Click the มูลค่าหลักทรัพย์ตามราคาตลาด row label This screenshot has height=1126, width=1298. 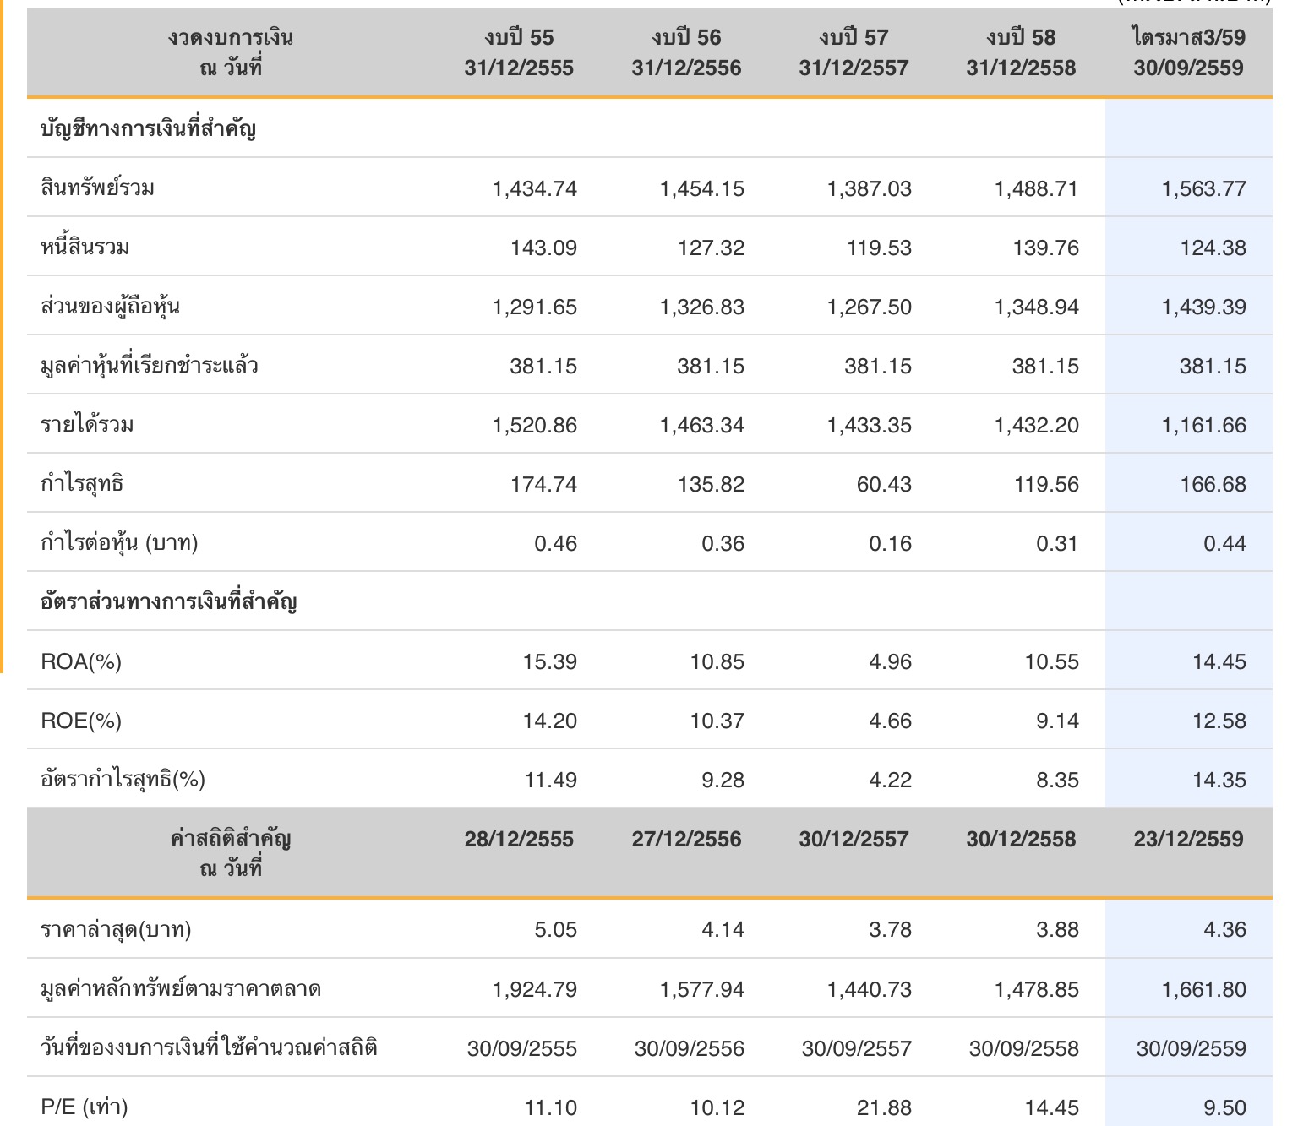click(x=181, y=988)
